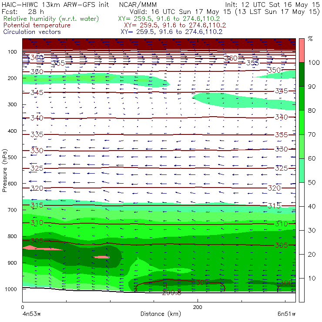The image size is (322, 322).
Task: Click the 'Pressure (hPa)' y-axis title
Action: [4, 171]
